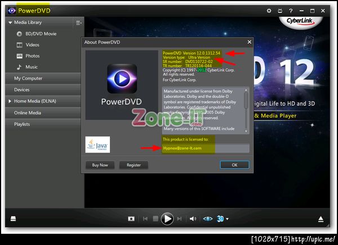Viewport: 338px width, 245px height.
Task: Click the PowerDVD logo in the About dialog
Action: (122, 79)
